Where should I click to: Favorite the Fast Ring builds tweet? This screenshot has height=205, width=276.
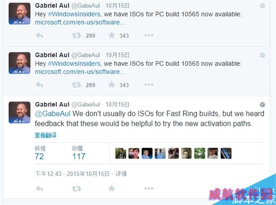[x=112, y=188]
